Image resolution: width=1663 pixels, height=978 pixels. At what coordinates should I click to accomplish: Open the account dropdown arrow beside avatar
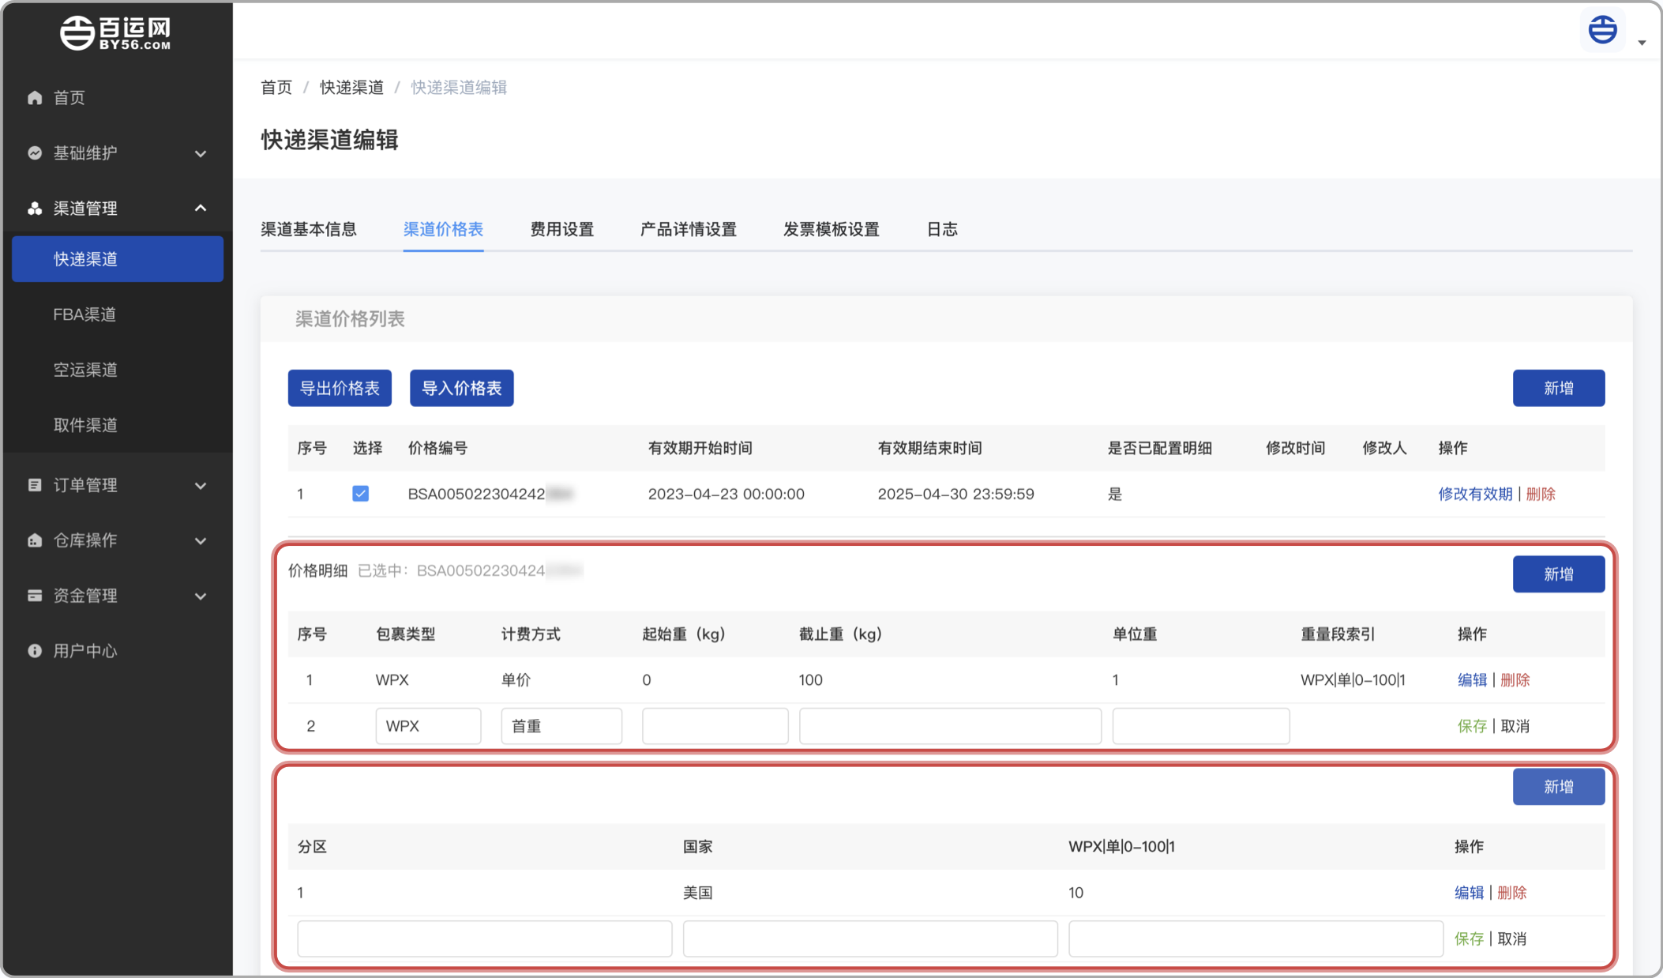point(1643,43)
